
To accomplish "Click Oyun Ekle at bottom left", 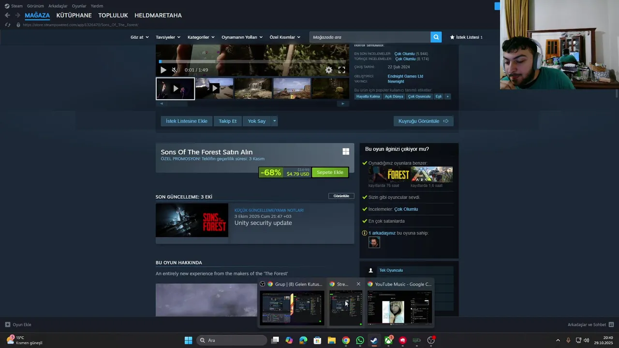I will tap(18, 325).
